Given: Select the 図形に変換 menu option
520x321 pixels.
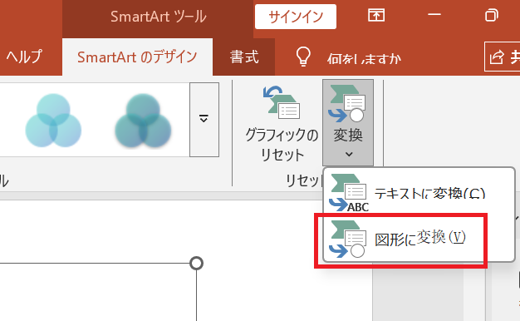Looking at the screenshot, I should (419, 239).
